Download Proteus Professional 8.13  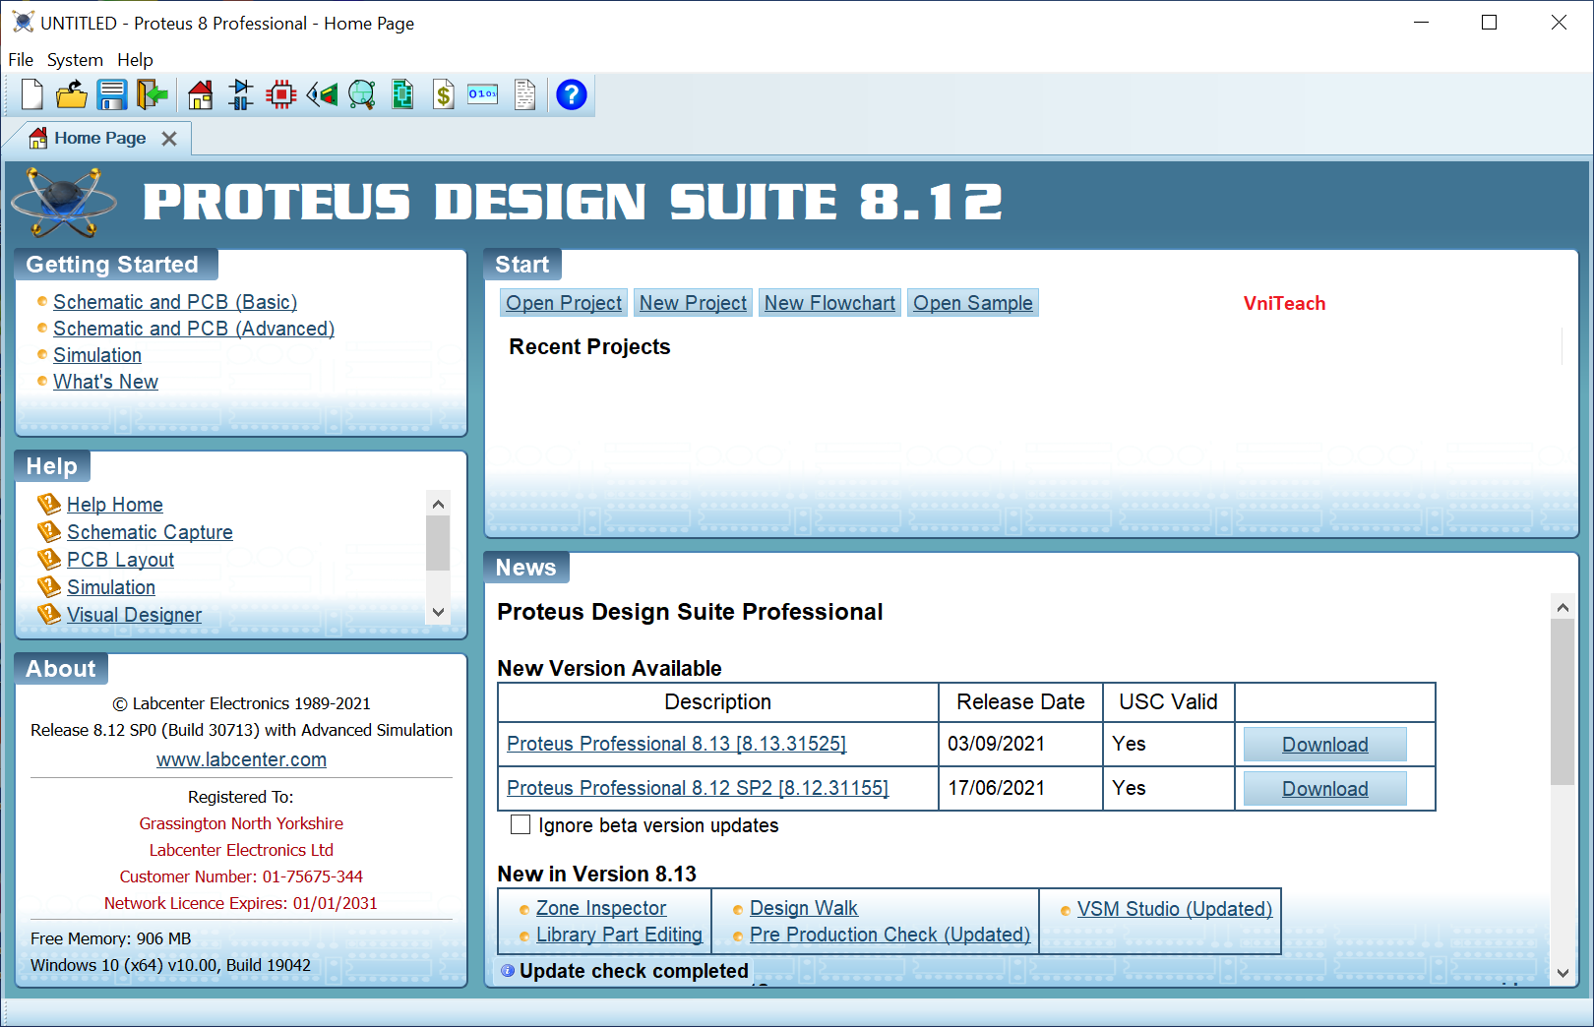click(x=1324, y=745)
